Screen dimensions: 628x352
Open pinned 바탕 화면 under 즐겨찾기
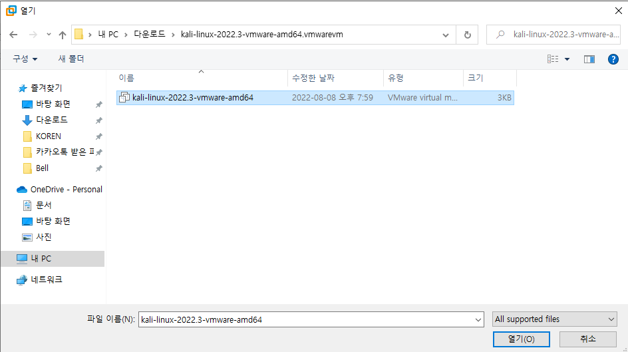tap(53, 104)
